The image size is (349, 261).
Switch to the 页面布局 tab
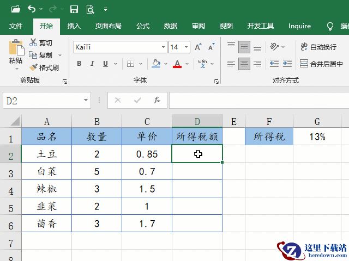click(108, 26)
